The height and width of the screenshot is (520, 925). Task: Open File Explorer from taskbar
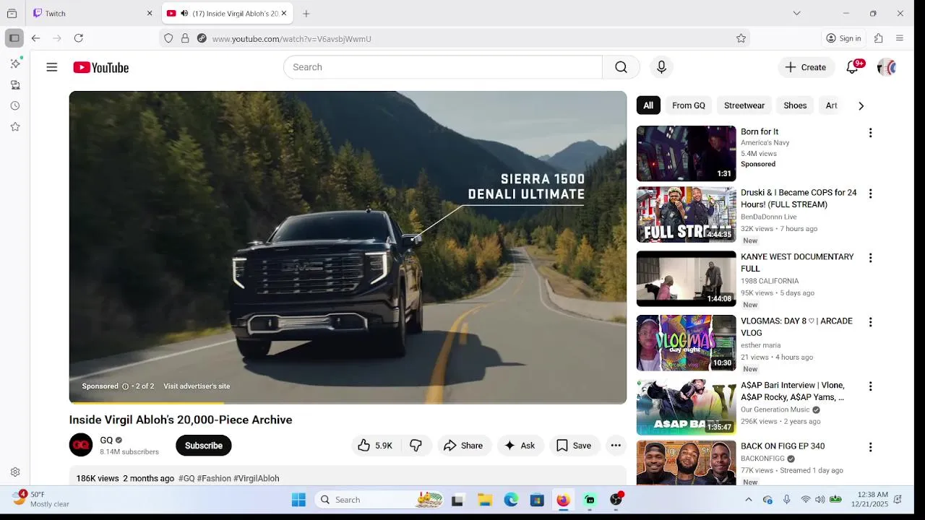pos(485,500)
